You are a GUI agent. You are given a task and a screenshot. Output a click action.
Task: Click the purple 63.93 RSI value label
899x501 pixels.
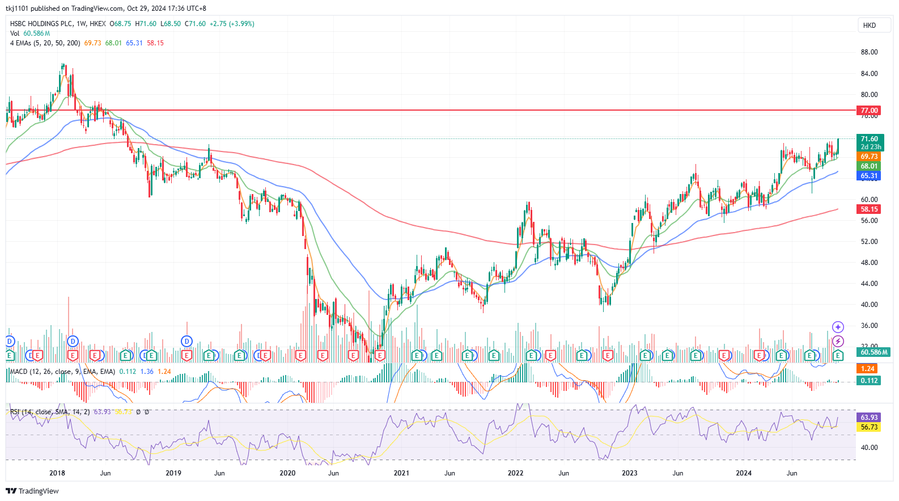(x=869, y=418)
